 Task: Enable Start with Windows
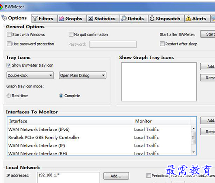[9, 34]
